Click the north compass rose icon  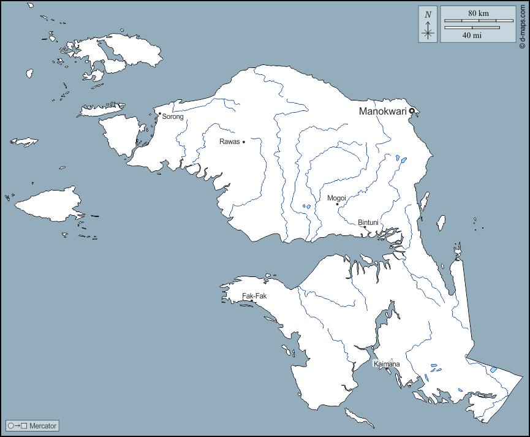click(x=428, y=33)
